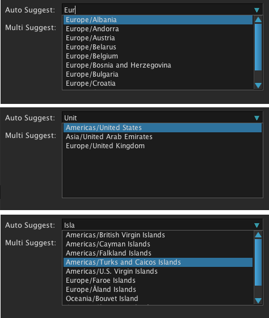
Task: Open dropdown arrow of the 'Unit' field
Action: (257, 118)
